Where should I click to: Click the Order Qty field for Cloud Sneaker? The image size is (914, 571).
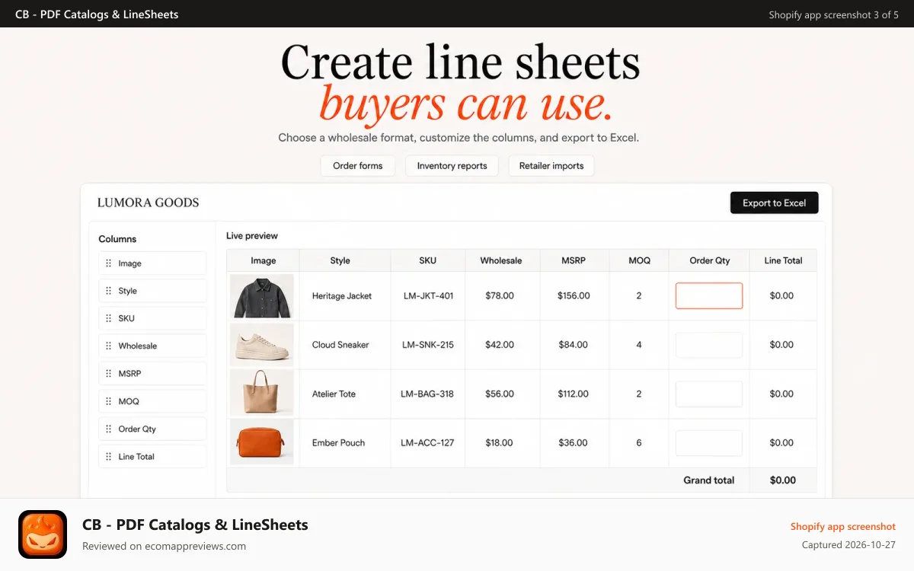709,345
